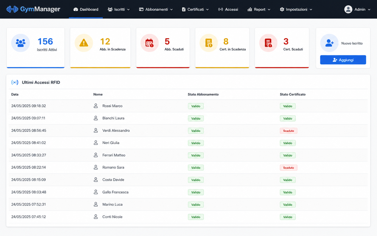Open the Accessi menu item

coord(228,9)
